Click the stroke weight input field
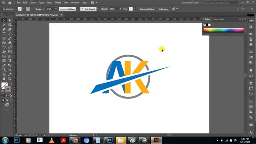 click(50, 9)
